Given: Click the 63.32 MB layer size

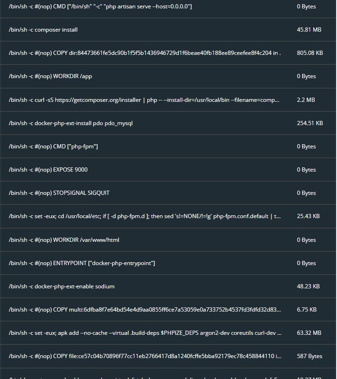Looking at the screenshot, I should coord(309,333).
